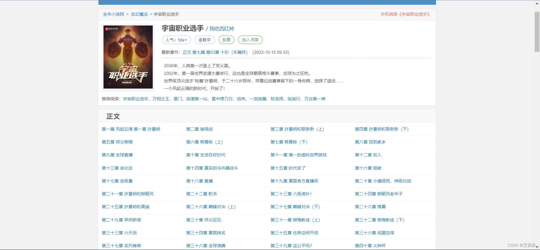Open recommended novel 雪中悍刀行

point(222,99)
